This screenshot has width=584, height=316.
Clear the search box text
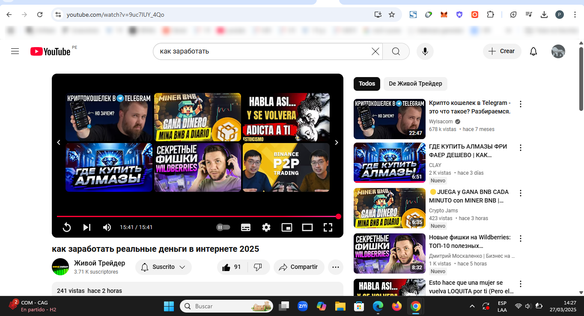pos(375,51)
